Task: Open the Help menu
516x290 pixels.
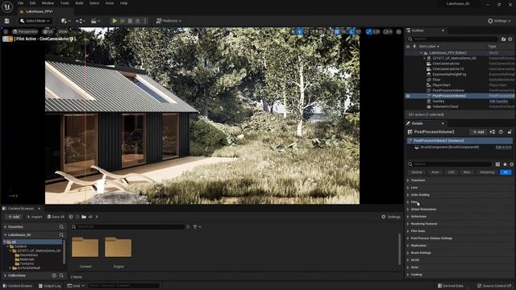Action: coord(123,3)
